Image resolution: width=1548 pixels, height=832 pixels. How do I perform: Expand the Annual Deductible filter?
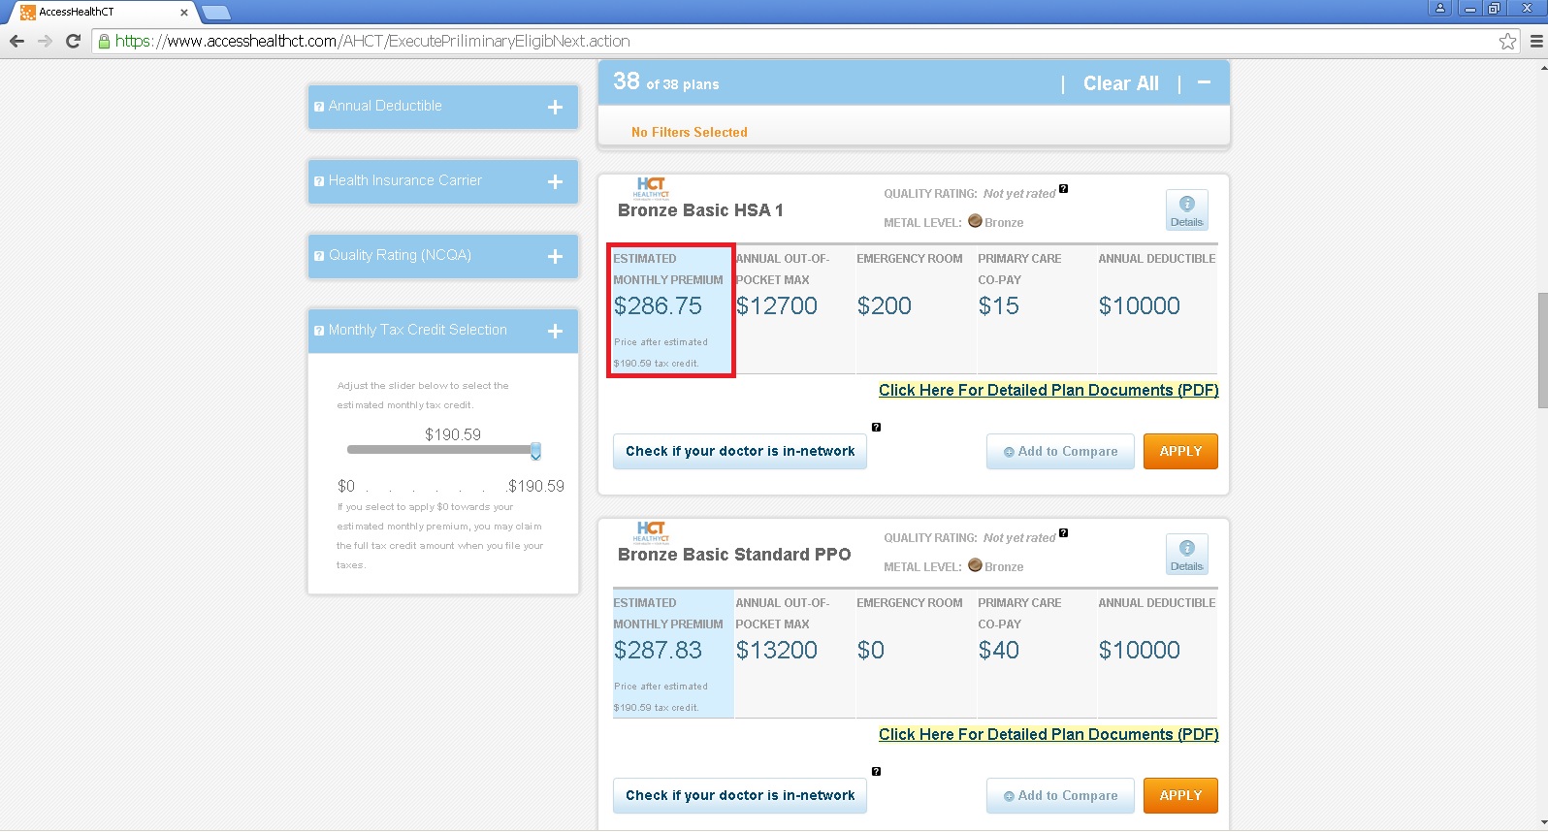pyautogui.click(x=555, y=107)
